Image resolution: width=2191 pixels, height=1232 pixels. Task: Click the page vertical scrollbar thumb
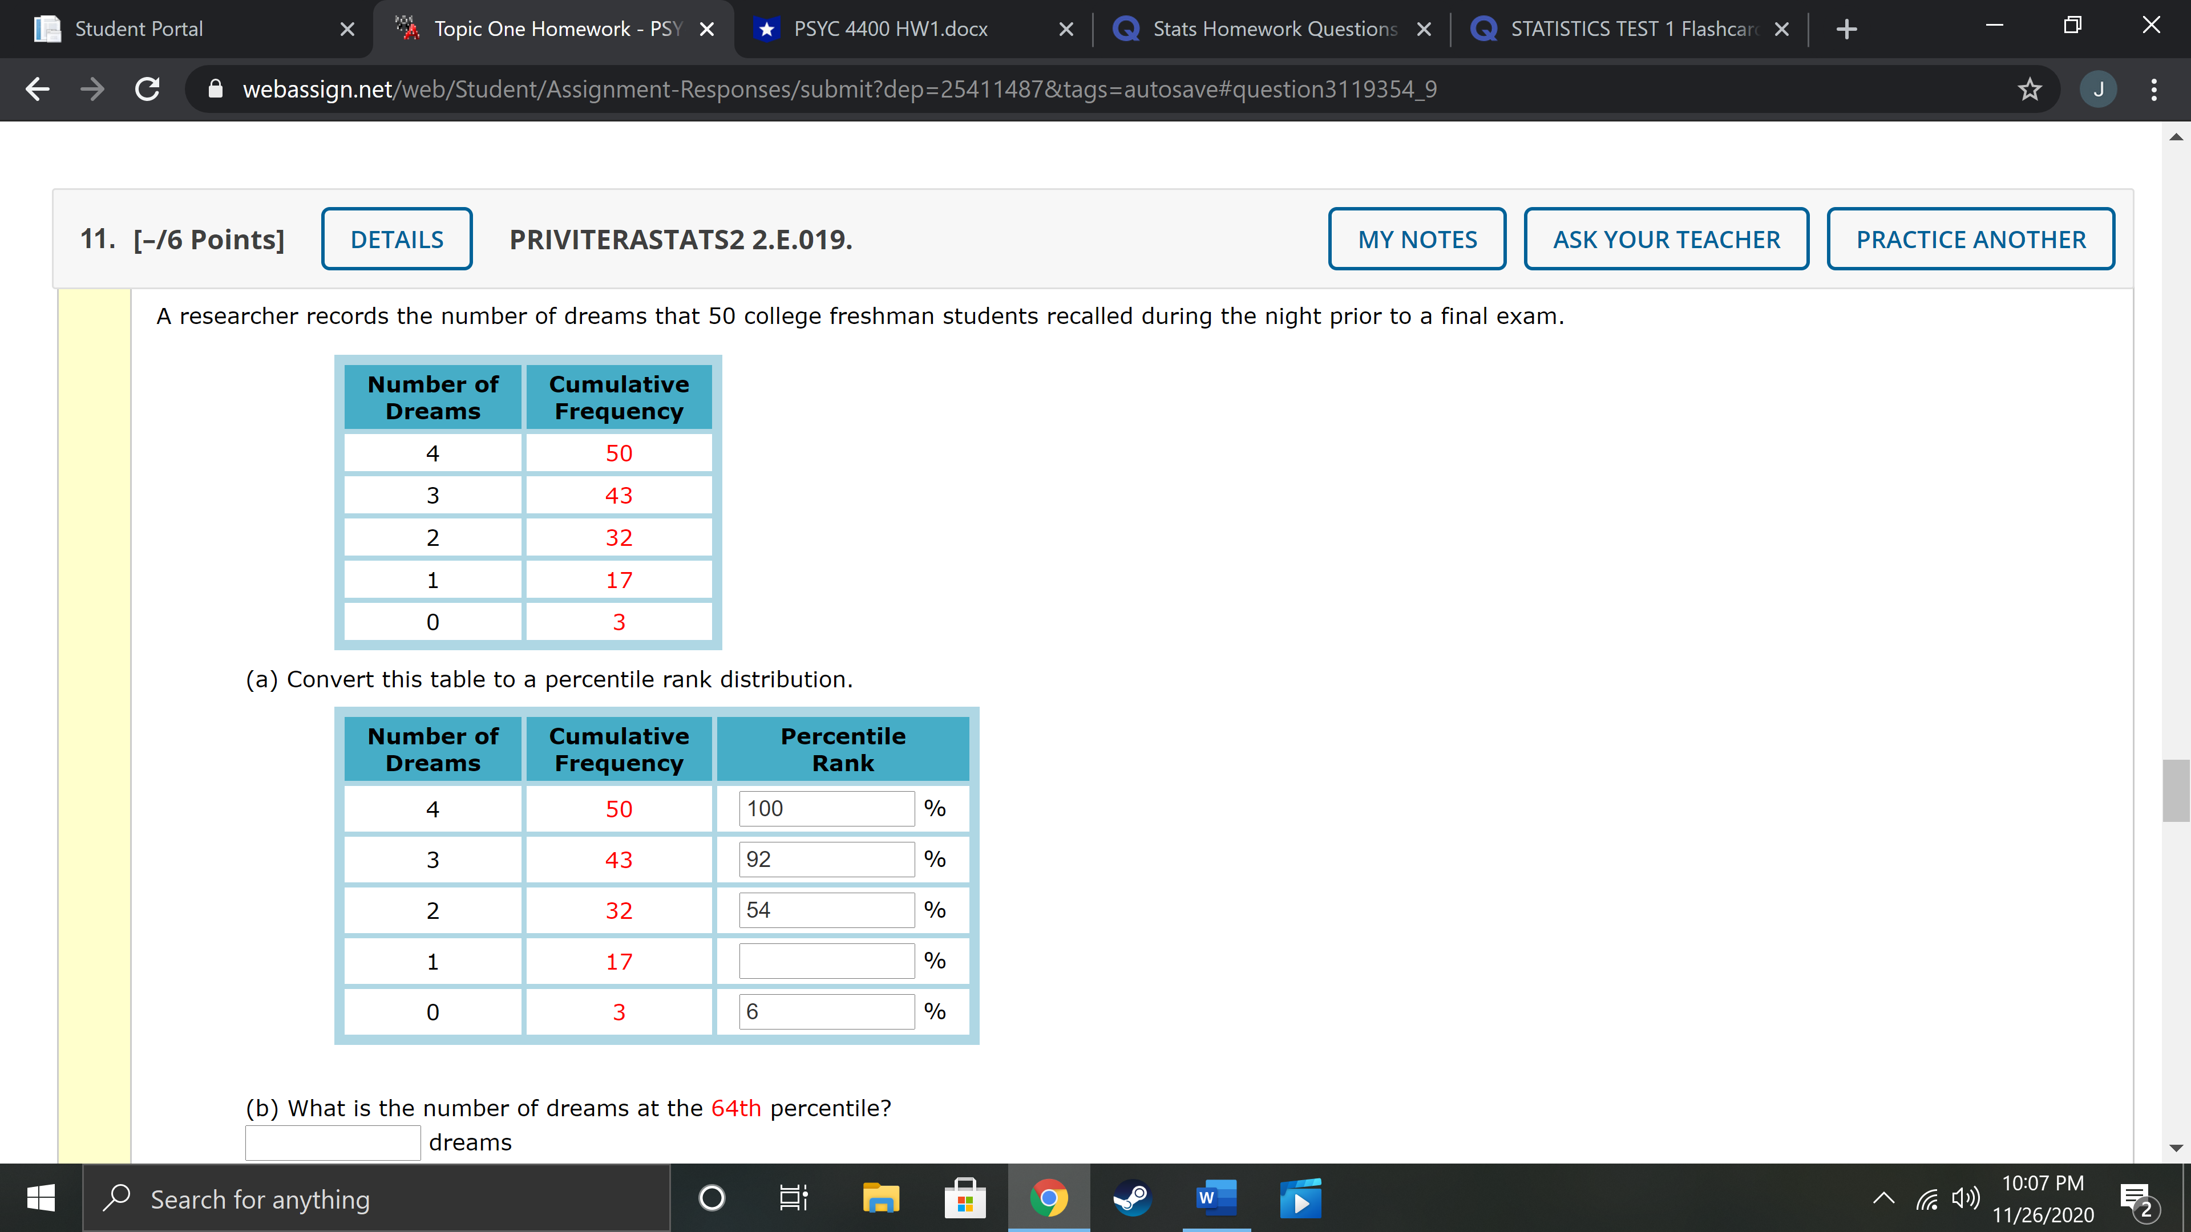(2175, 791)
